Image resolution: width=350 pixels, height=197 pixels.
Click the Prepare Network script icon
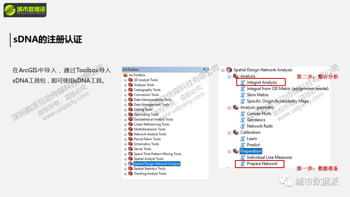(x=242, y=164)
